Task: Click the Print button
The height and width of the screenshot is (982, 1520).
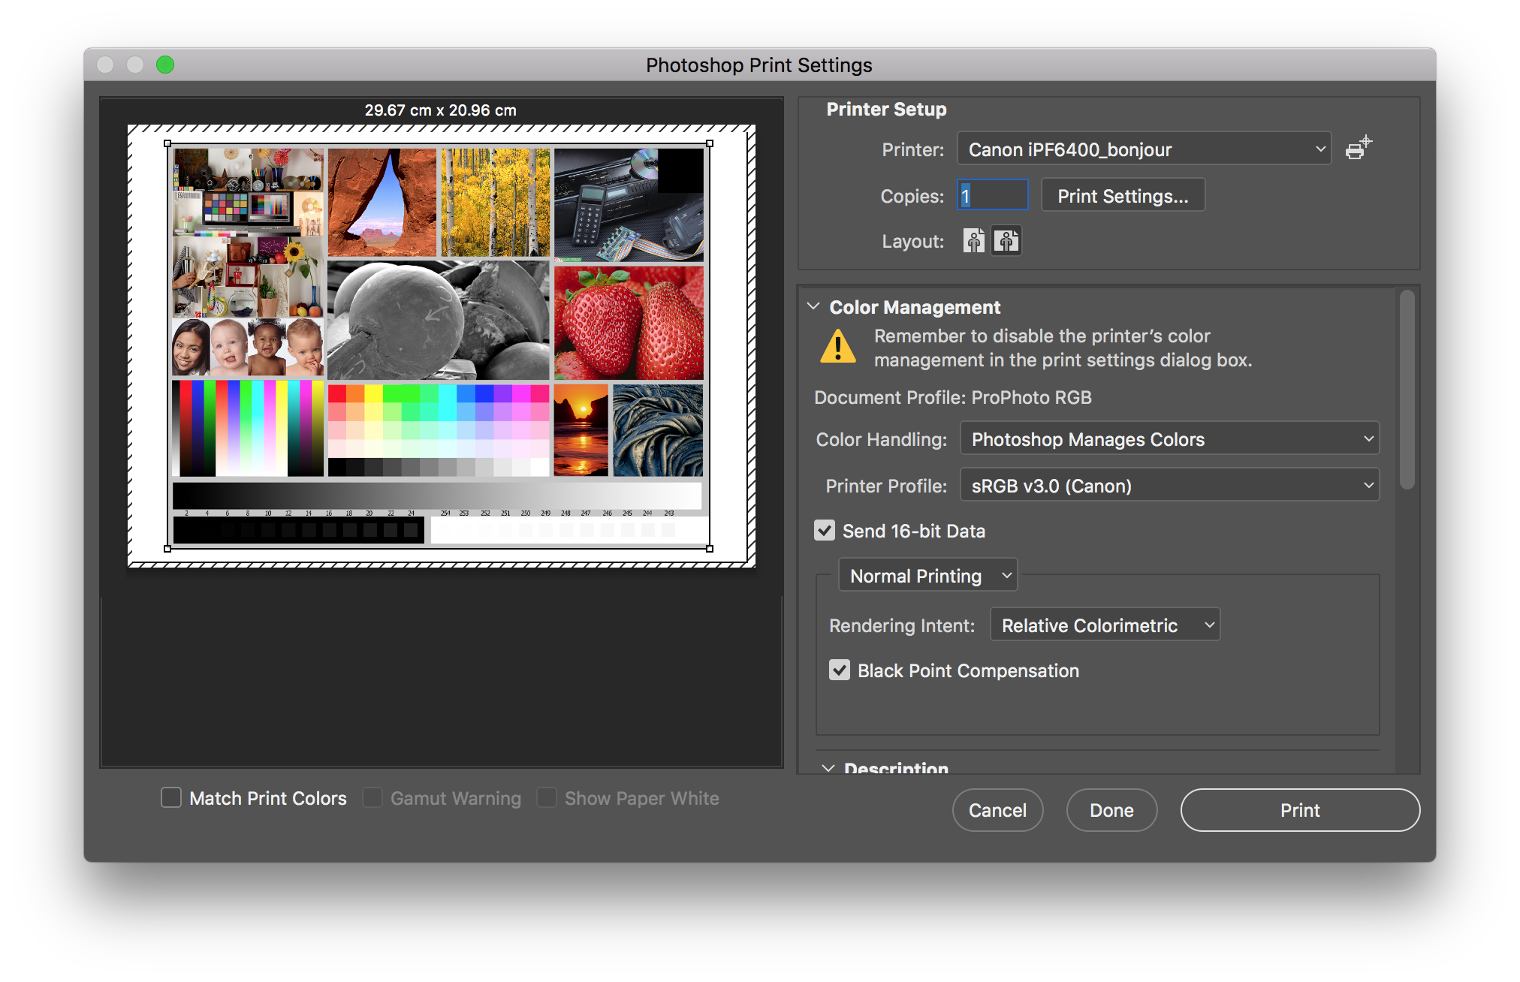Action: pyautogui.click(x=1300, y=810)
